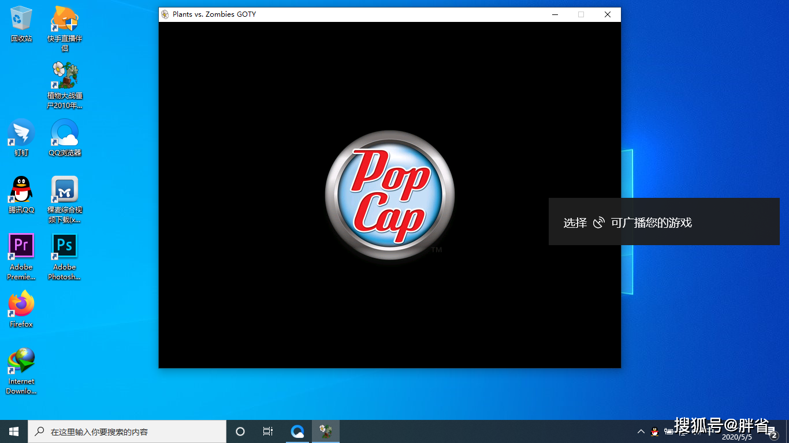Open Internet Download Manager desktop shortcut
The height and width of the screenshot is (443, 789).
tap(21, 371)
